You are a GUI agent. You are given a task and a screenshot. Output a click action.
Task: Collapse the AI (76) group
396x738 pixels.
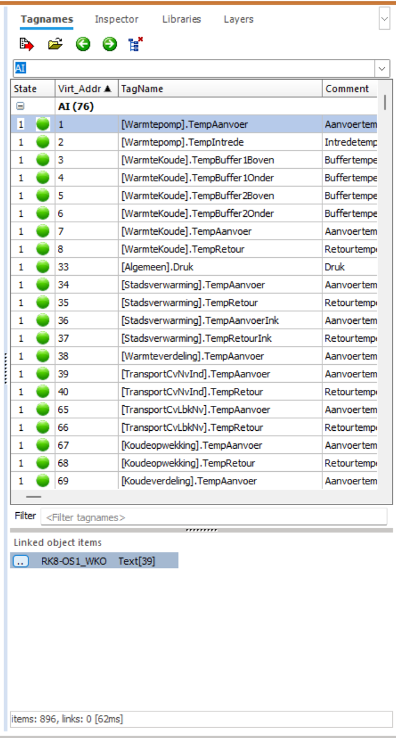[x=20, y=106]
